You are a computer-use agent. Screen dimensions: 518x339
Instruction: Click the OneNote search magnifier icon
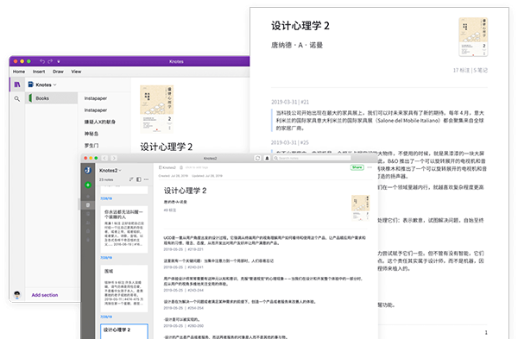coord(17,98)
